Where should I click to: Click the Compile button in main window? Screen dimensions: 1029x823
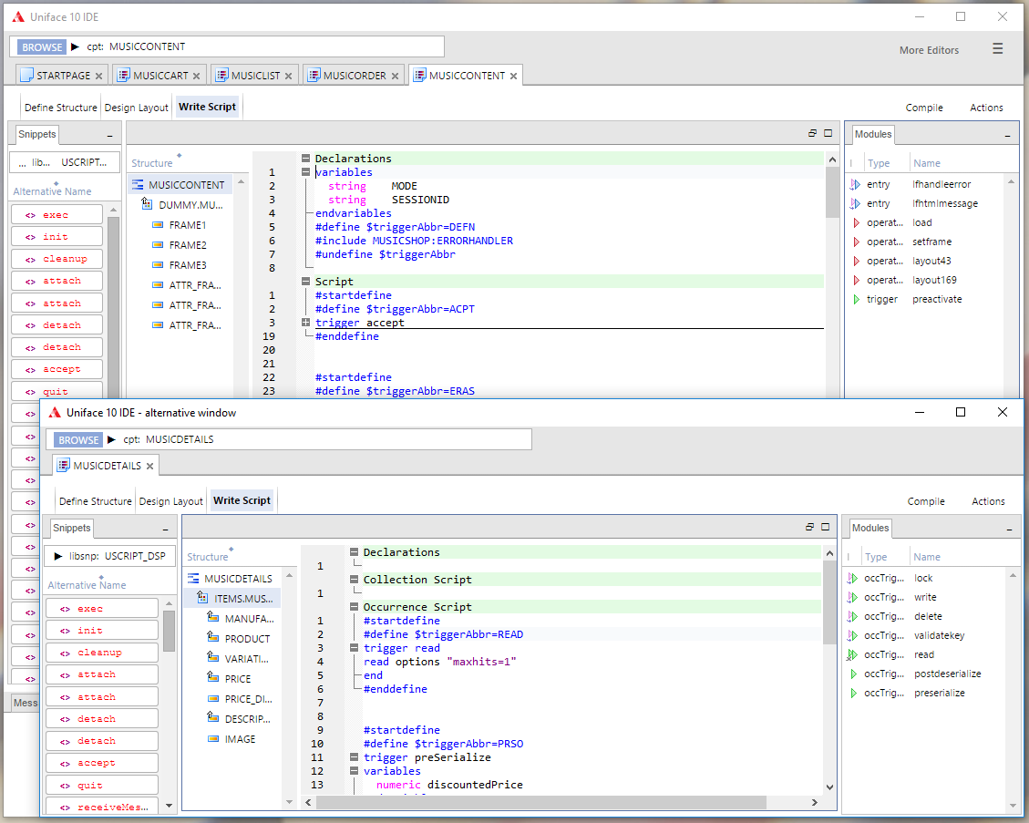point(924,108)
